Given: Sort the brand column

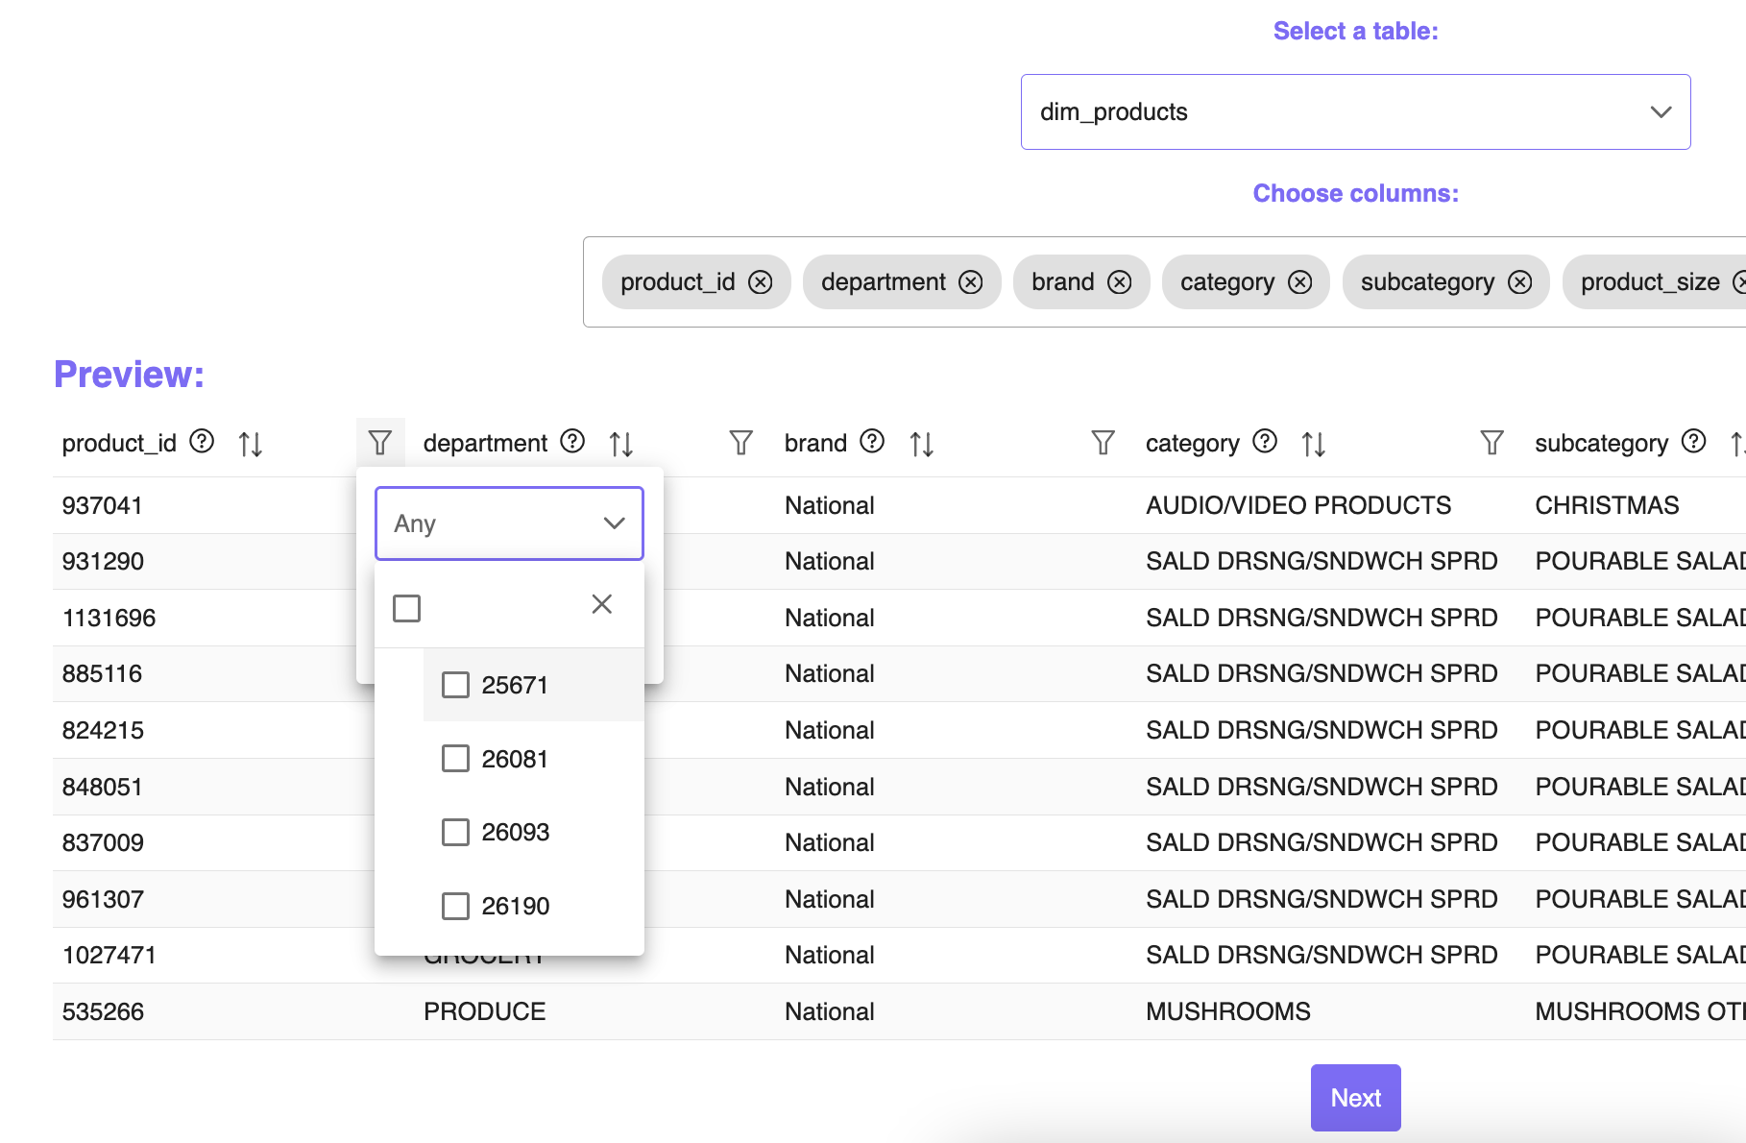Looking at the screenshot, I should pos(920,443).
